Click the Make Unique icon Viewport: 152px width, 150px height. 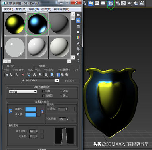pyautogui.click(x=35, y=75)
